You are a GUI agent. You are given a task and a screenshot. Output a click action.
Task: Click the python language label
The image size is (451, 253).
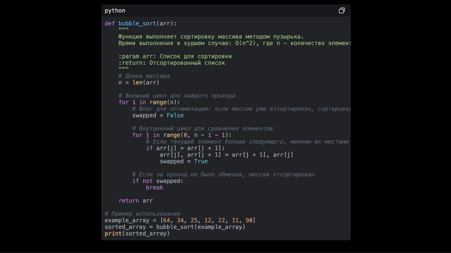115,11
